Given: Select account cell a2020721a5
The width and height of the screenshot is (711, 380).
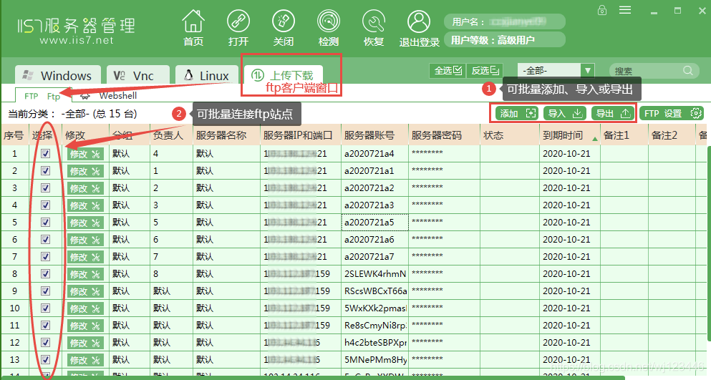Looking at the screenshot, I should pos(374,222).
